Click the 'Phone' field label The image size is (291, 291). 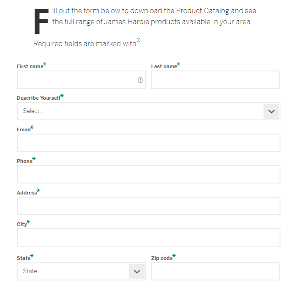24,161
